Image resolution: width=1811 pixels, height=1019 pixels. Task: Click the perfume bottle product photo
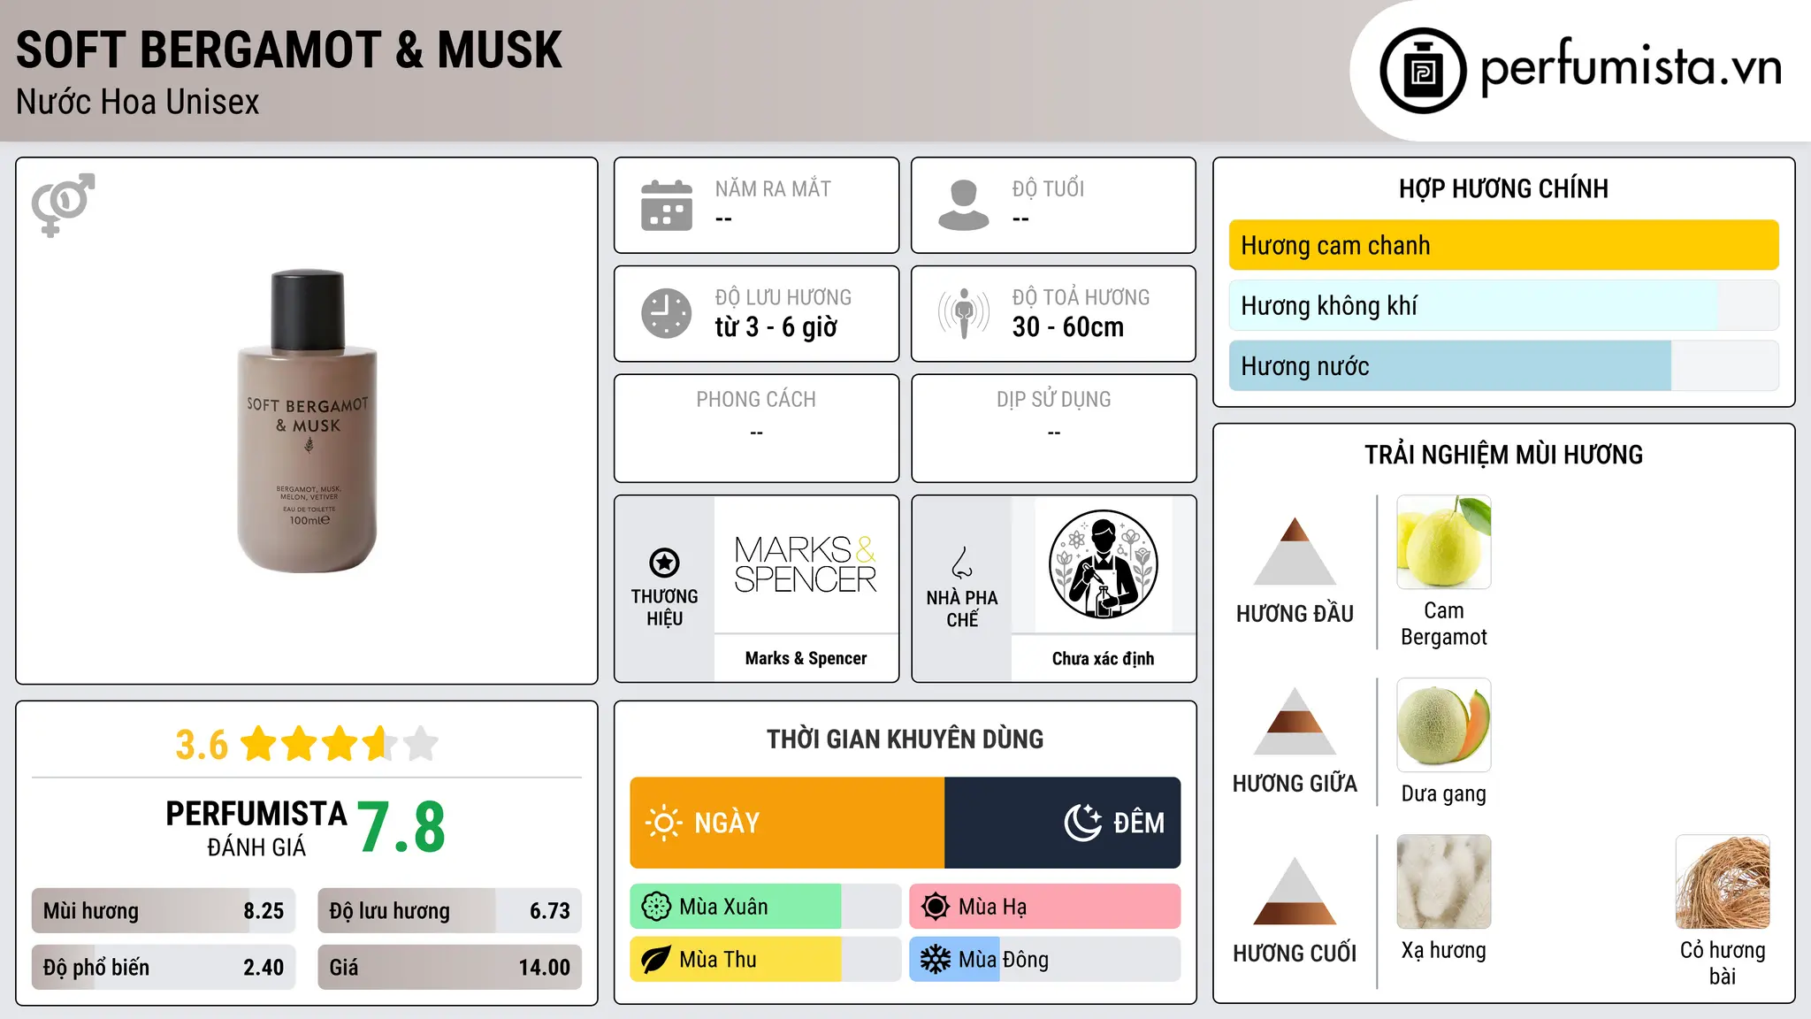tap(307, 421)
